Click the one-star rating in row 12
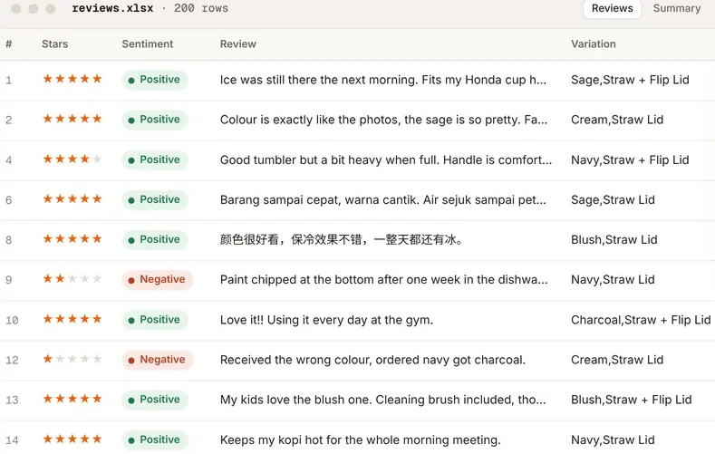This screenshot has height=454, width=715. [72, 359]
